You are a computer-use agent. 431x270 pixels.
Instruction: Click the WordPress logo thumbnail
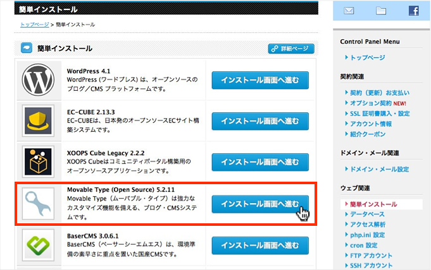click(38, 79)
